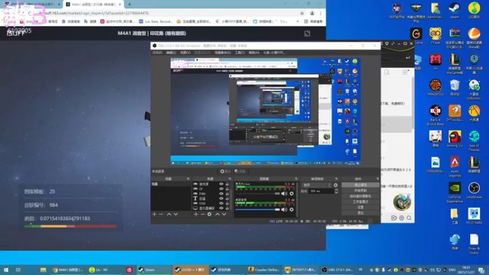Click the add source plus icon in OBS

tap(196, 215)
